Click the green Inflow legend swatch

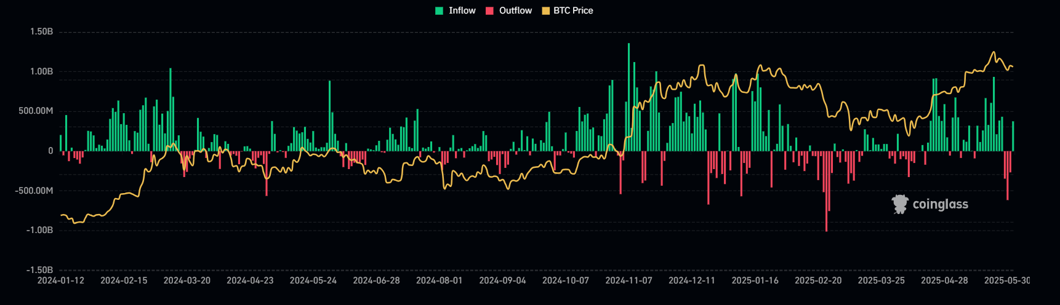click(440, 10)
